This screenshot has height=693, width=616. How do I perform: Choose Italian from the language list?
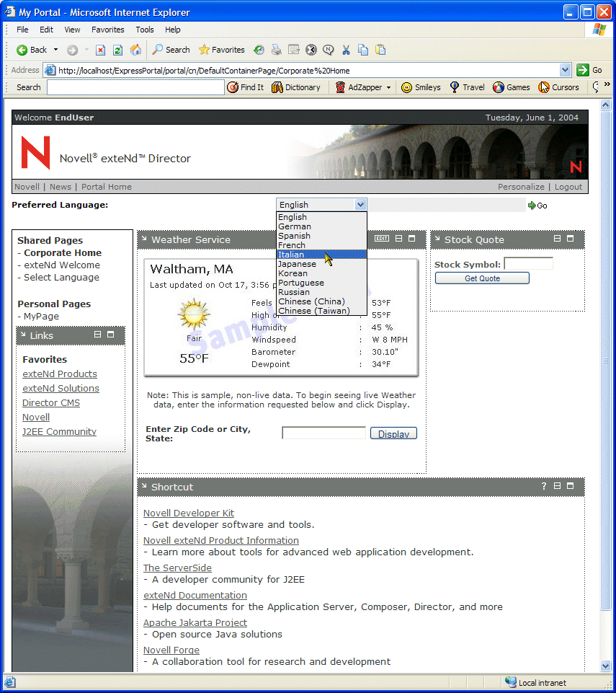coord(321,255)
